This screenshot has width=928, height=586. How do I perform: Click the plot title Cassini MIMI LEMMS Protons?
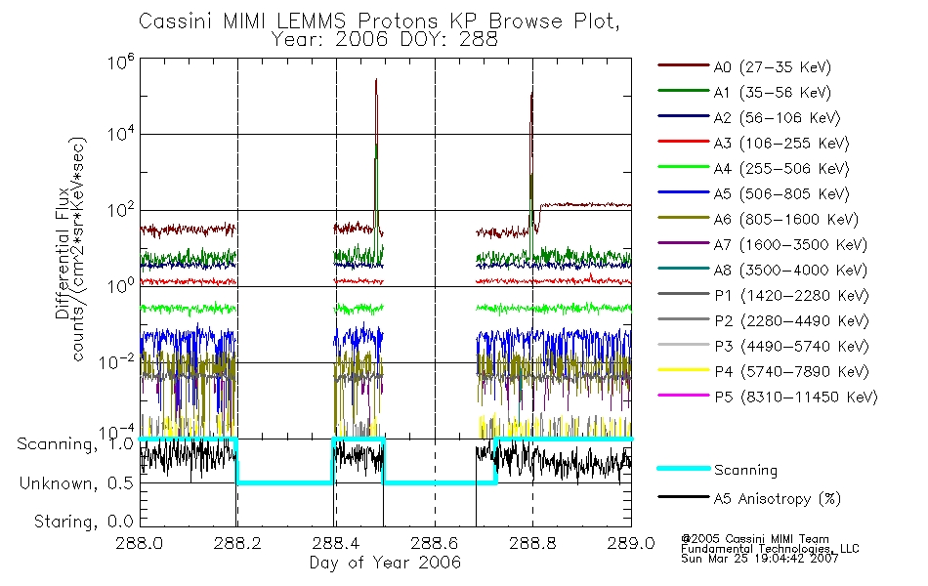click(291, 21)
